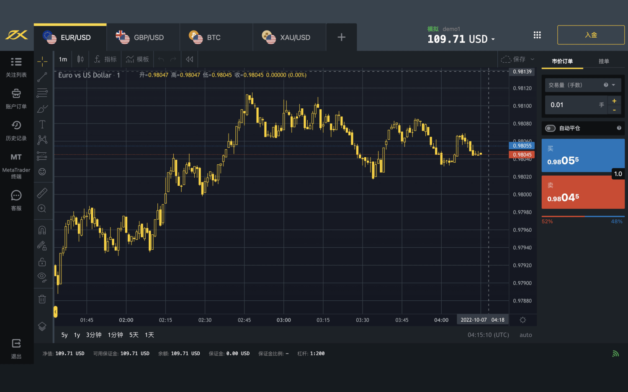Open chart settings gear icon
628x392 pixels.
point(523,320)
